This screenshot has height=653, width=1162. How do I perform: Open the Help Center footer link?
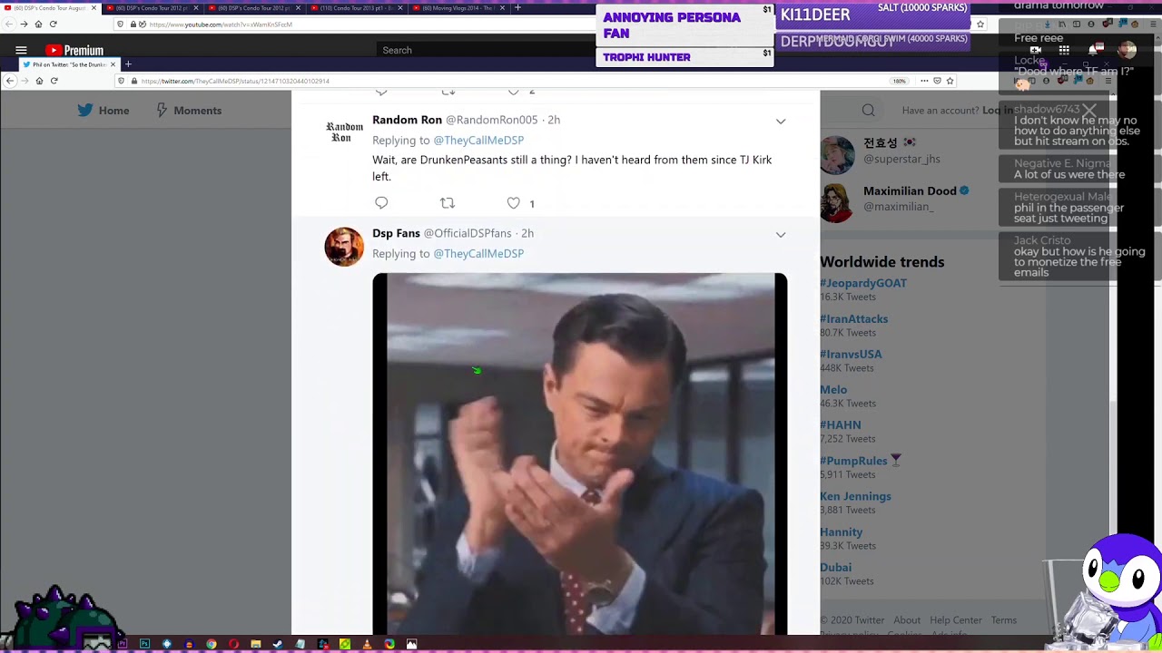956,620
